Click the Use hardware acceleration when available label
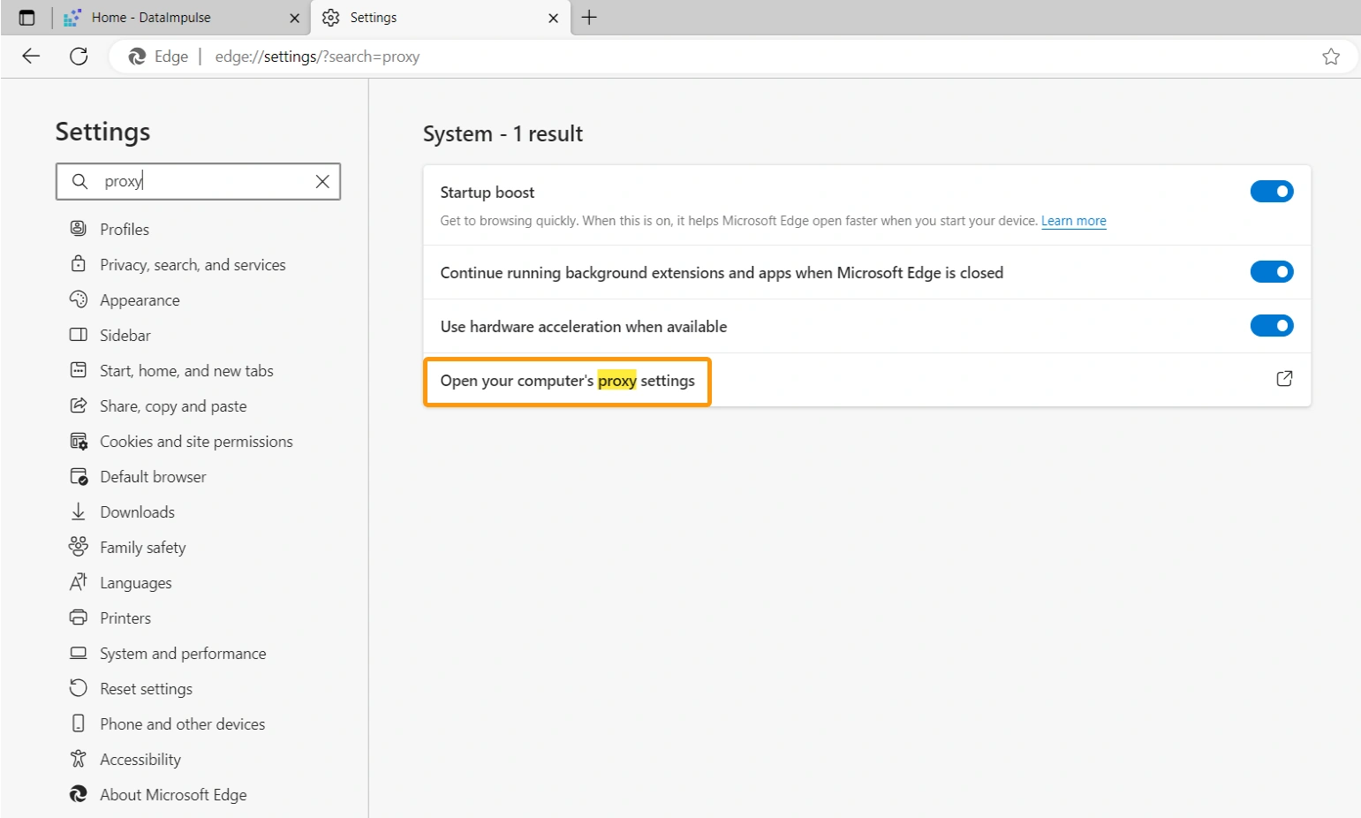This screenshot has width=1361, height=818. click(583, 327)
